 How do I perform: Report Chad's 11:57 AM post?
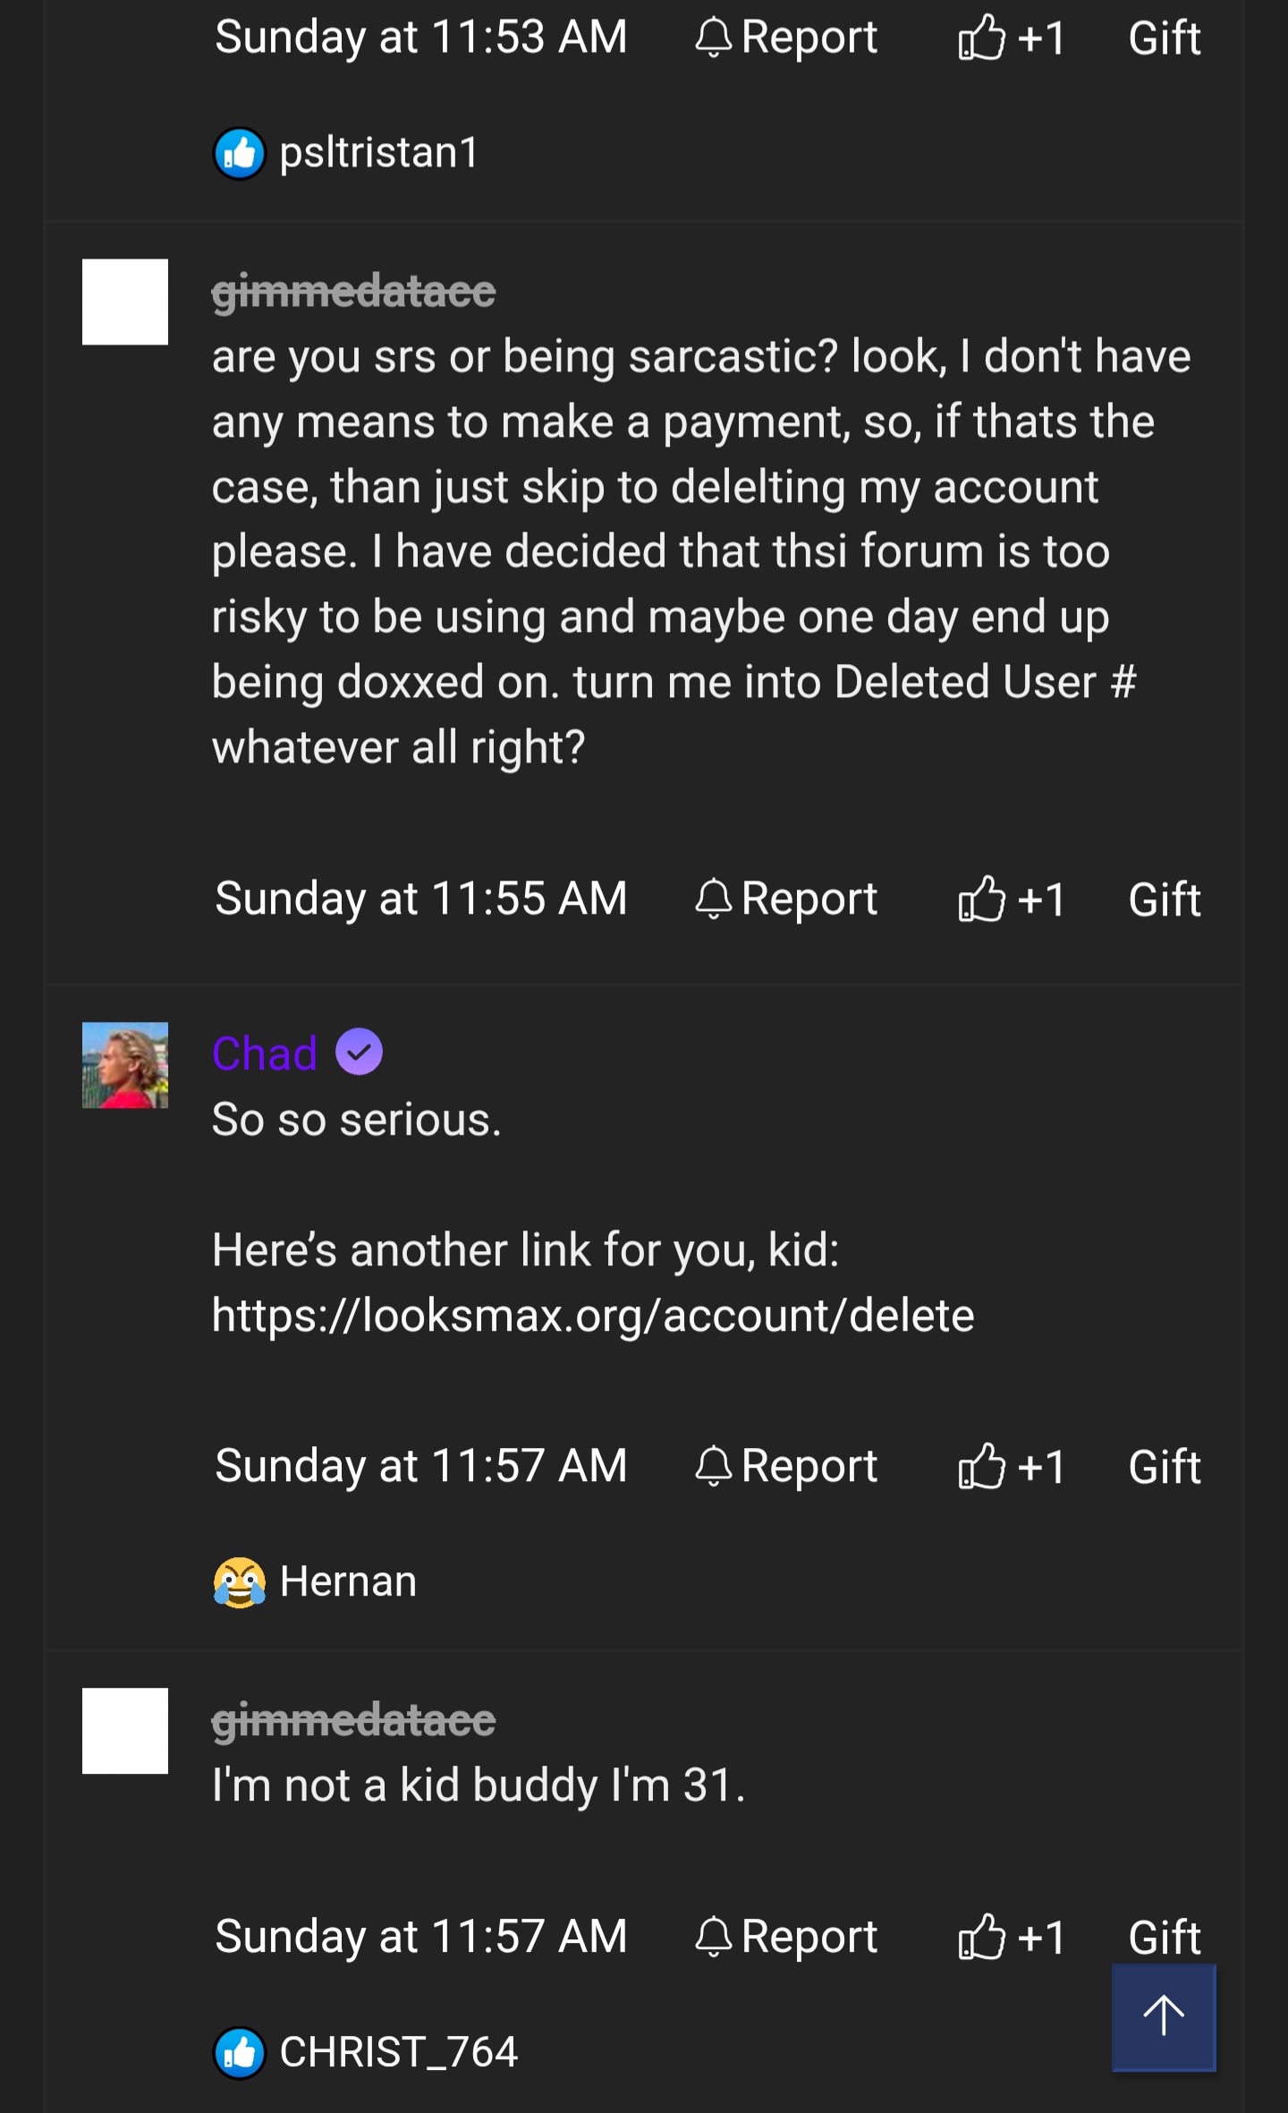(x=786, y=1466)
